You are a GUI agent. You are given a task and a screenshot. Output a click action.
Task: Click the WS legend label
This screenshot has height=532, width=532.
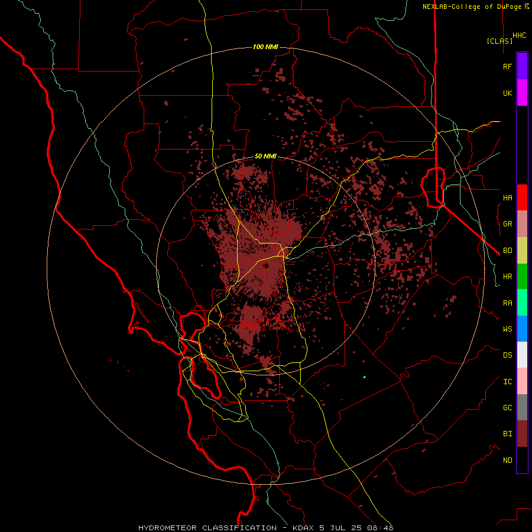(508, 329)
